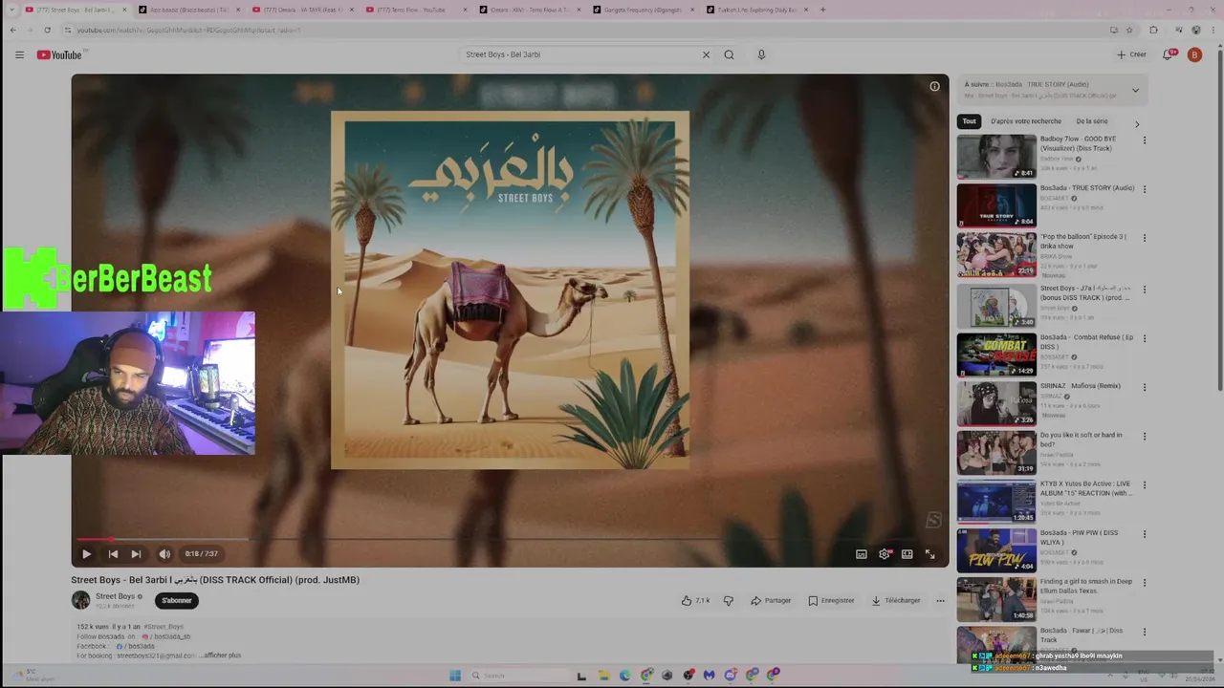Open the Street Boys channel name link
The width and height of the screenshot is (1224, 688).
pos(115,596)
